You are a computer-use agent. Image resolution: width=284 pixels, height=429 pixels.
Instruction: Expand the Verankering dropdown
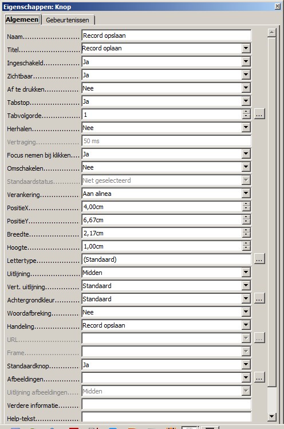(246, 193)
